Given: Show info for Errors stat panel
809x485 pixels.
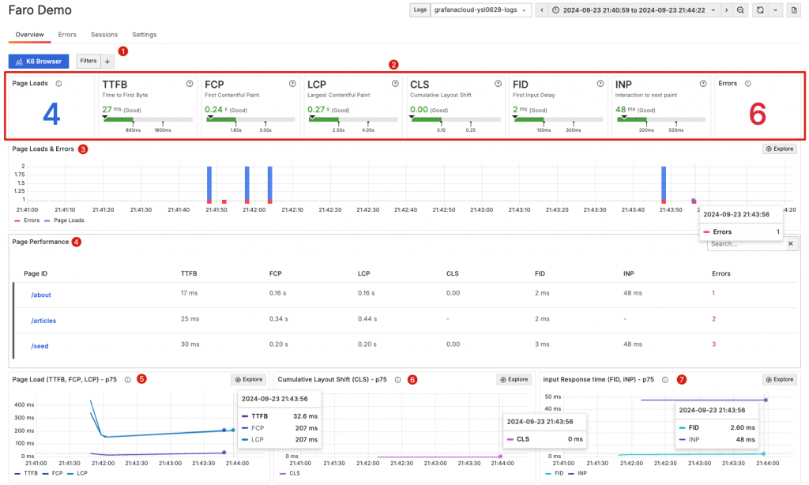Looking at the screenshot, I should (x=747, y=84).
